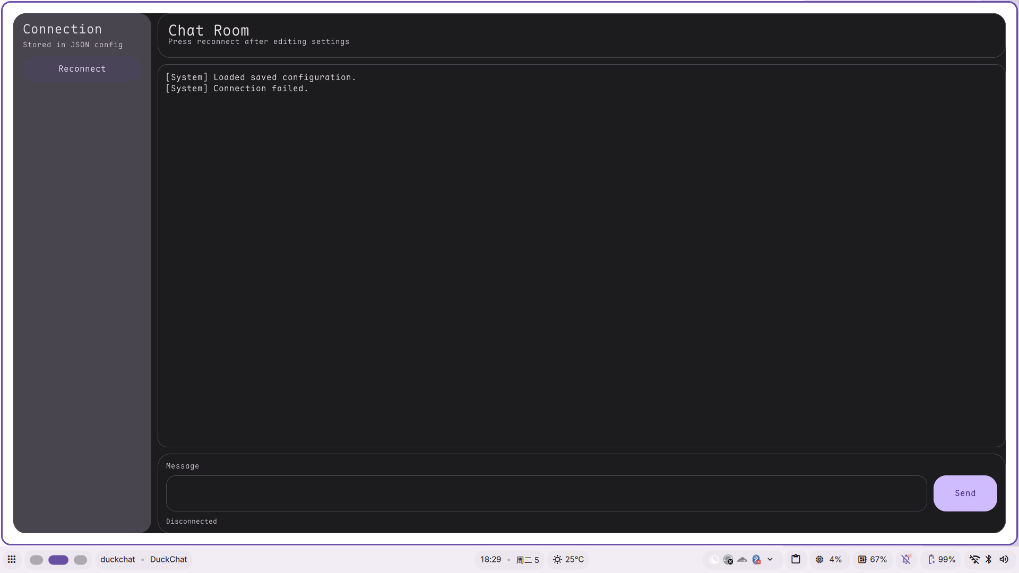Focus the Message input field

coord(546,493)
